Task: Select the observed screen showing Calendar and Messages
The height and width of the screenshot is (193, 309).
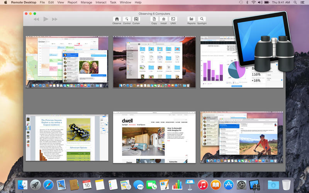Action: (67, 62)
